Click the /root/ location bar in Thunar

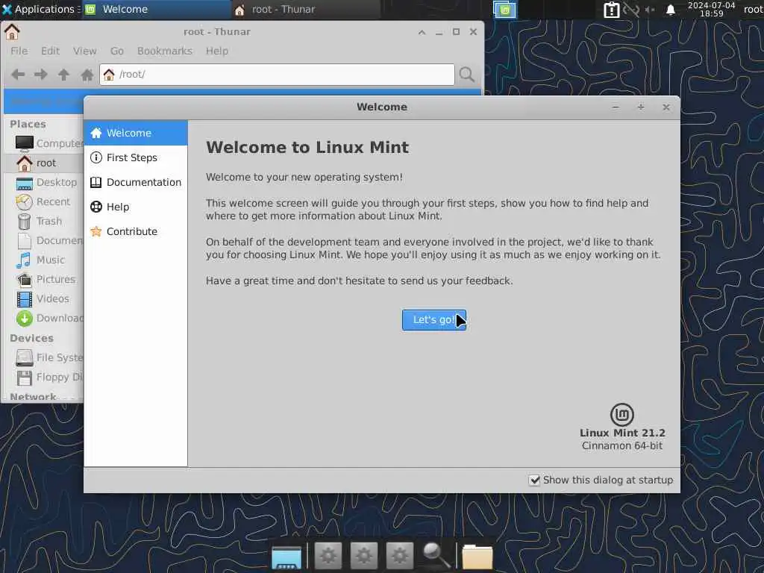(277, 75)
